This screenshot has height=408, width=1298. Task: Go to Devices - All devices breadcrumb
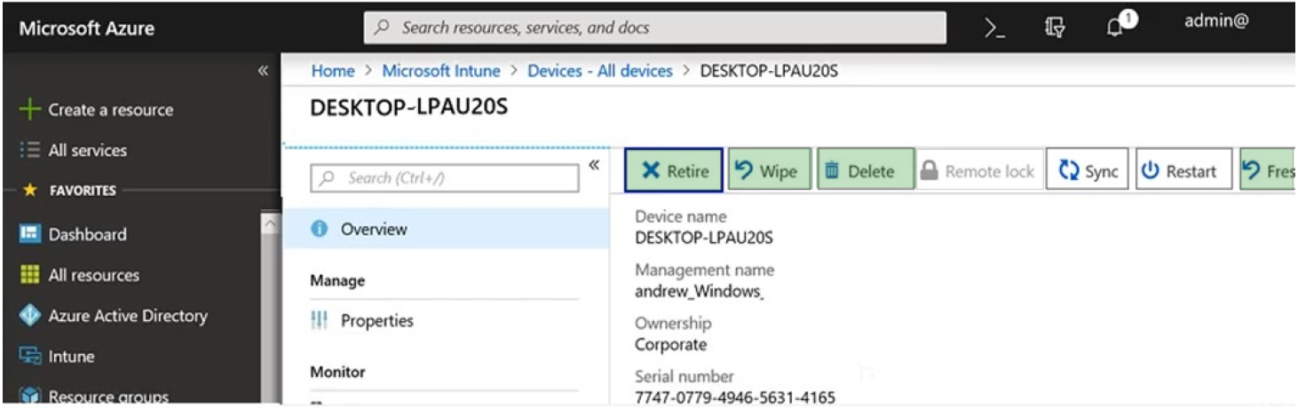click(600, 71)
